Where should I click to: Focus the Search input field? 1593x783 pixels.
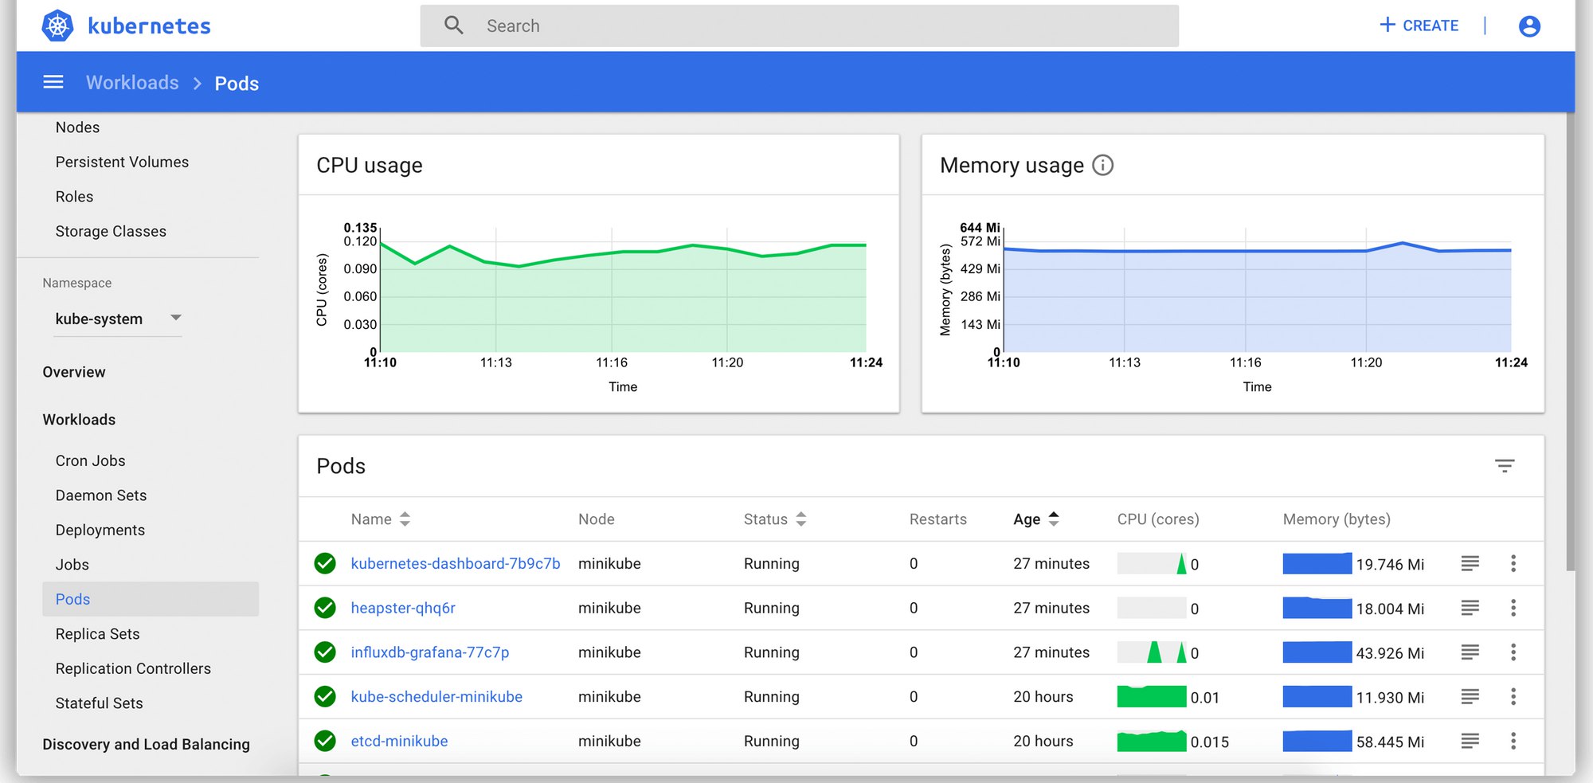[800, 25]
